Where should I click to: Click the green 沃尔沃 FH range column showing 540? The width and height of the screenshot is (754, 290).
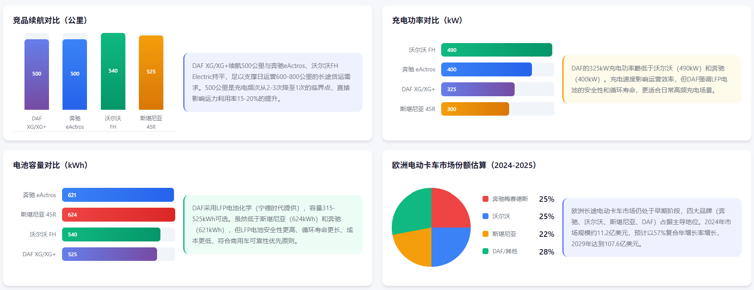(x=113, y=71)
